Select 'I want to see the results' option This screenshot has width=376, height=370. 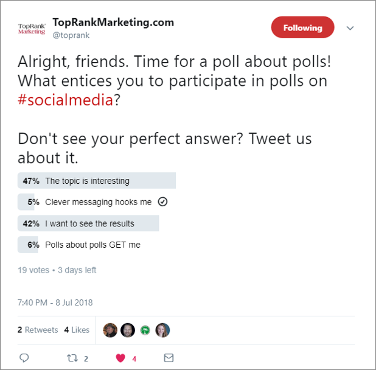coord(89,223)
